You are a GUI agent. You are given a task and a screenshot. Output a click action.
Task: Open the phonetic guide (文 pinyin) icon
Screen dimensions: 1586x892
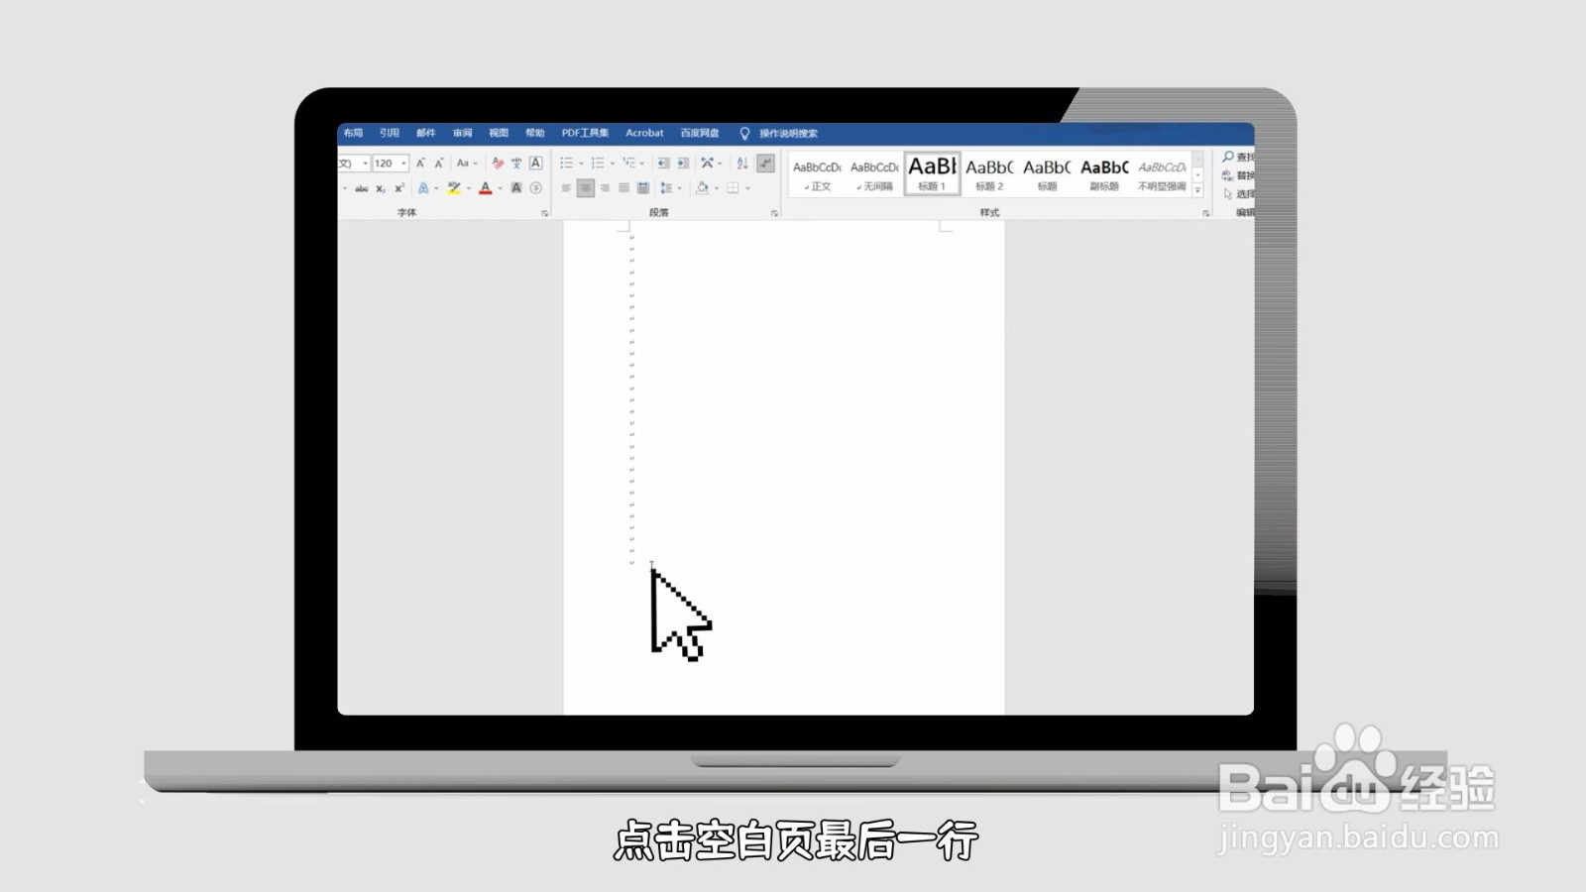(x=516, y=164)
